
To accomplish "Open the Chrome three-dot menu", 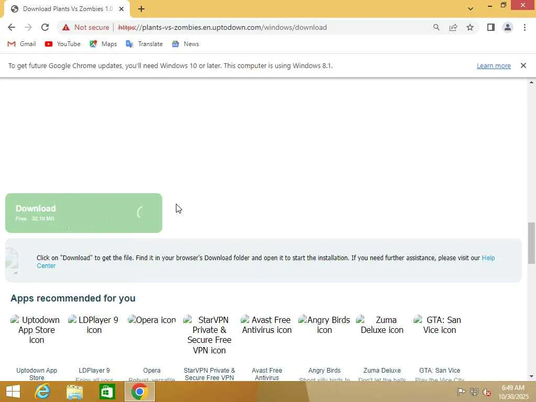I will (x=524, y=27).
